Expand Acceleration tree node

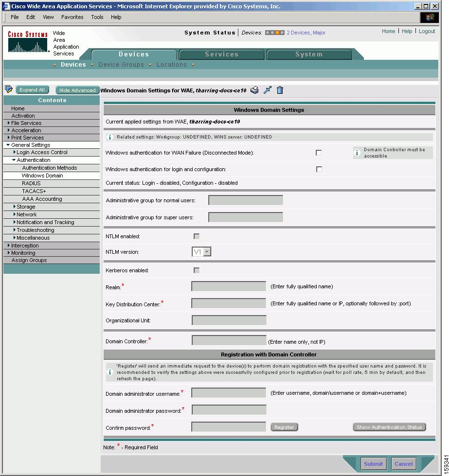[x=8, y=130]
